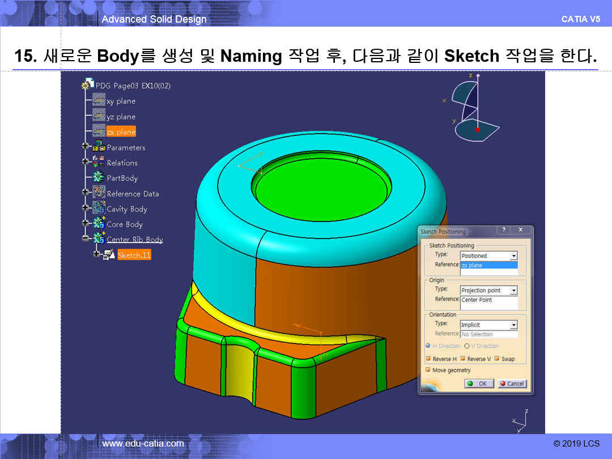Select the Reference Data tree item
This screenshot has width=612, height=459.
133,194
